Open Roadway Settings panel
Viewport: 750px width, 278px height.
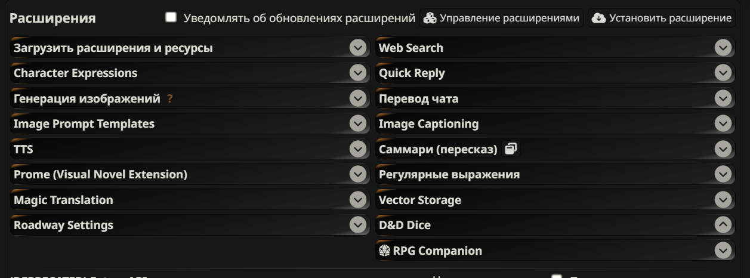coord(189,225)
